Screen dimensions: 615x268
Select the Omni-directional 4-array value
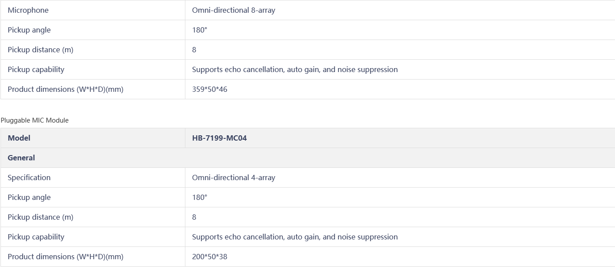point(233,177)
